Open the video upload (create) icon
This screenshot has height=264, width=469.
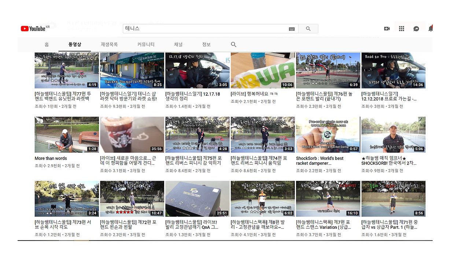[387, 28]
